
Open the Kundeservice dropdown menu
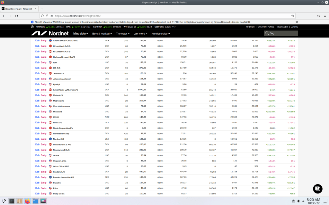(161, 33)
